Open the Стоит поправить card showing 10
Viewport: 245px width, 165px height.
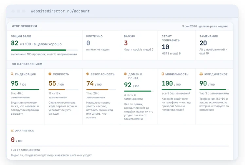point(177,45)
